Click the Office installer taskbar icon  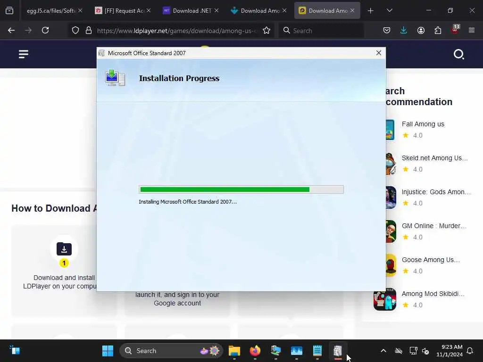click(338, 351)
